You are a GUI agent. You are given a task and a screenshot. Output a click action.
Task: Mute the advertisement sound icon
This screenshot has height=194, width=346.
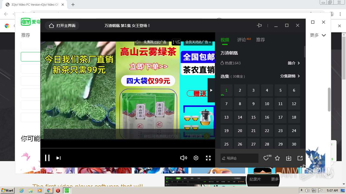tap(138, 42)
